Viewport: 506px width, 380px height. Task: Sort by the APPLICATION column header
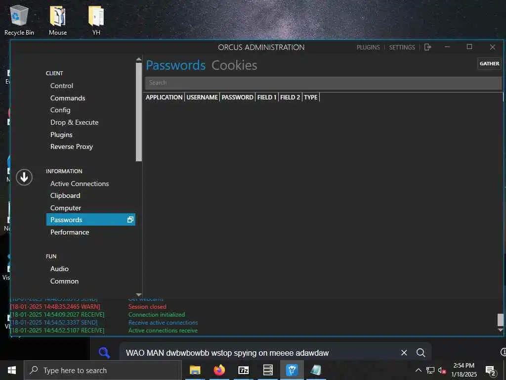pyautogui.click(x=164, y=97)
